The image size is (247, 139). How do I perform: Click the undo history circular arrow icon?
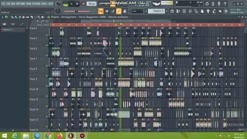(x=207, y=3)
